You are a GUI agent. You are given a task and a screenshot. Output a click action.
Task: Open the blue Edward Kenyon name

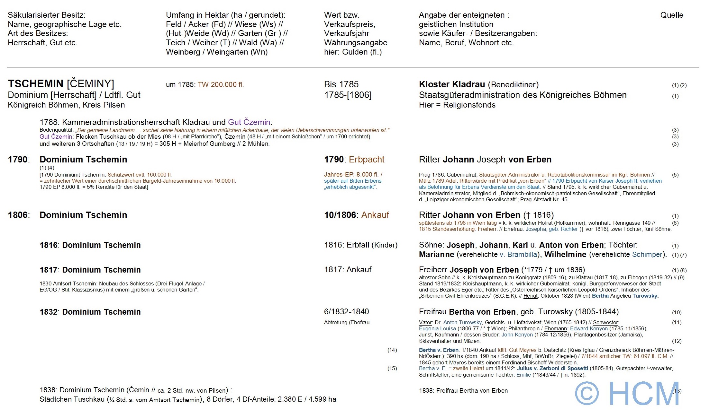[589, 329]
